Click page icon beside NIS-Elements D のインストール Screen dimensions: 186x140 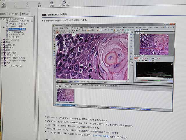[x=7, y=22]
